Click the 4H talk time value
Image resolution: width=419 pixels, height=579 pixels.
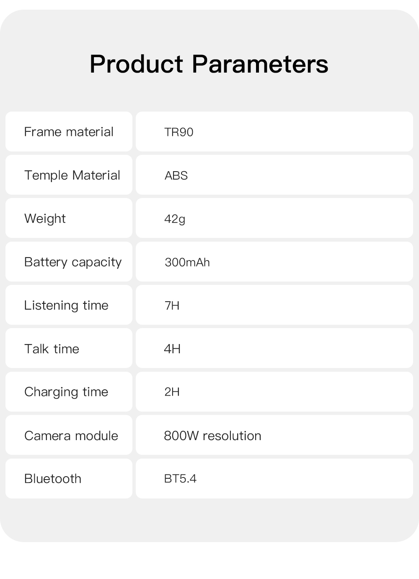(x=172, y=349)
